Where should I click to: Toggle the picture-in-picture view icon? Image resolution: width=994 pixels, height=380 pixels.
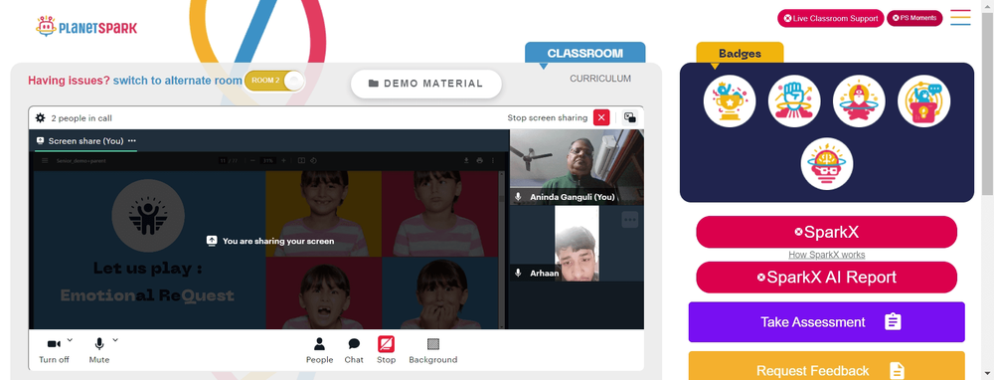[x=629, y=117]
